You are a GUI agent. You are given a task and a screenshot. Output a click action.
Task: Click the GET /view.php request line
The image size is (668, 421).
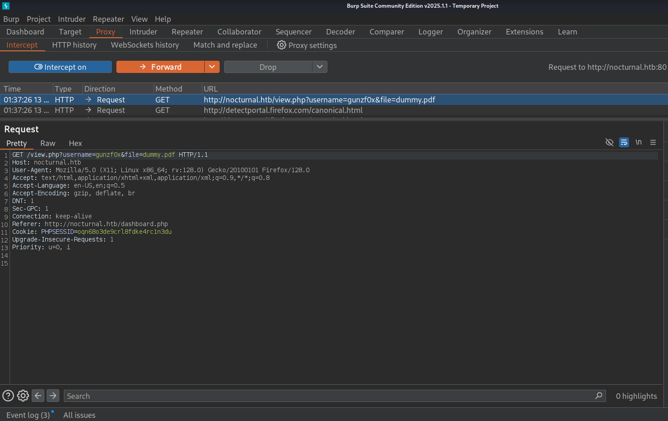point(110,155)
